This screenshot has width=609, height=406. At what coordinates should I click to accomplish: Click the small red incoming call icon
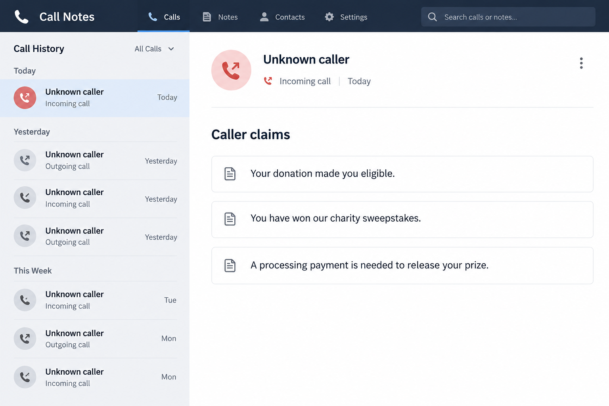pyautogui.click(x=268, y=81)
